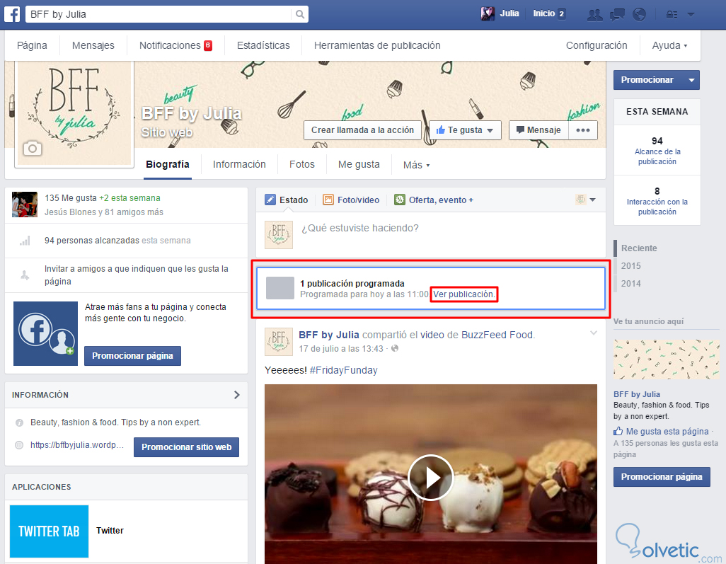Select the Foto/video icon
This screenshot has width=726, height=564.
point(328,200)
